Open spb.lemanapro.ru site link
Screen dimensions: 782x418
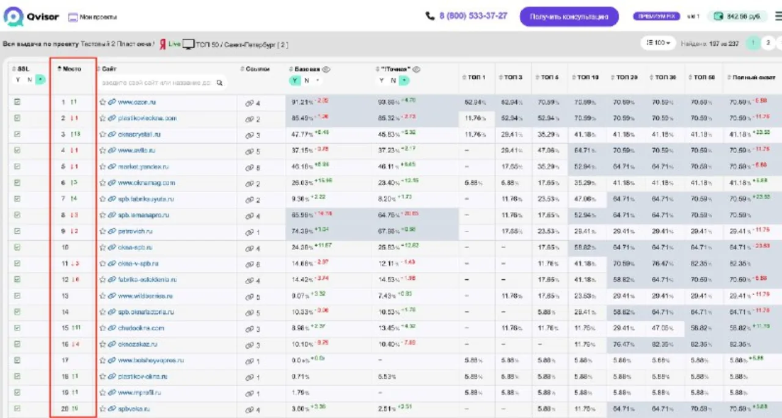144,215
